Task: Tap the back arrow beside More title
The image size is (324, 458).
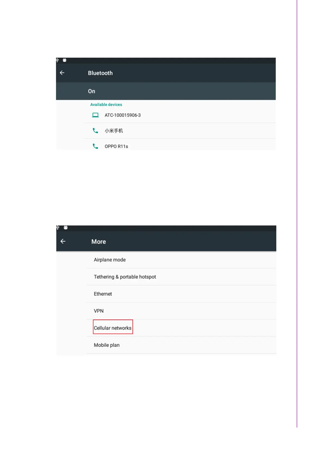Action: coord(63,242)
